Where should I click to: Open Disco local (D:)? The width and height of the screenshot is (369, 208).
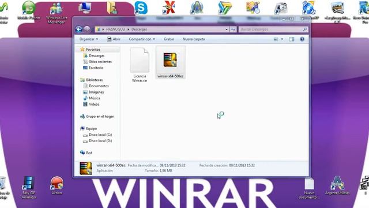point(100,141)
